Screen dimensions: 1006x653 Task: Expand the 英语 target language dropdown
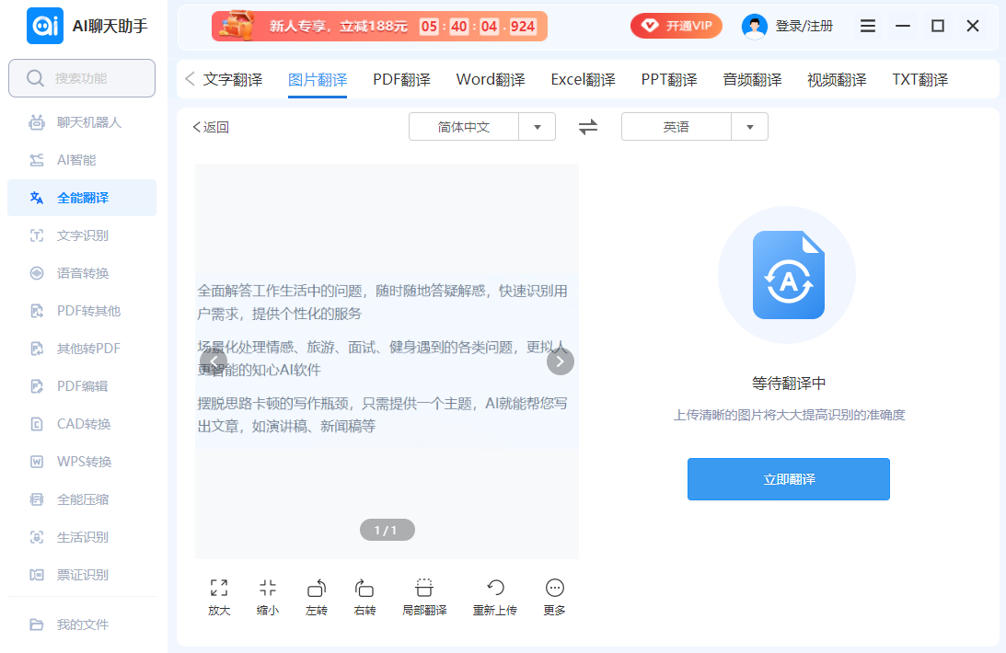(x=749, y=127)
